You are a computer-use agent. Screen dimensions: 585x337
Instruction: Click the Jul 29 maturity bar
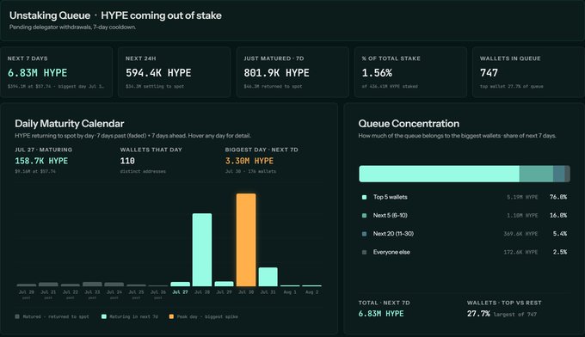pyautogui.click(x=225, y=284)
